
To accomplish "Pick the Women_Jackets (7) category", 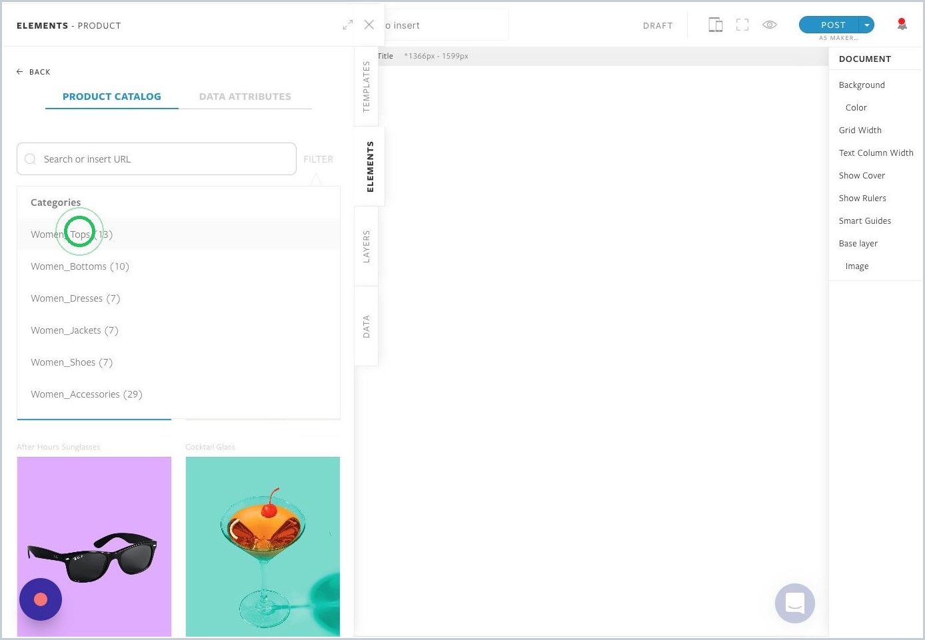I will pyautogui.click(x=179, y=330).
